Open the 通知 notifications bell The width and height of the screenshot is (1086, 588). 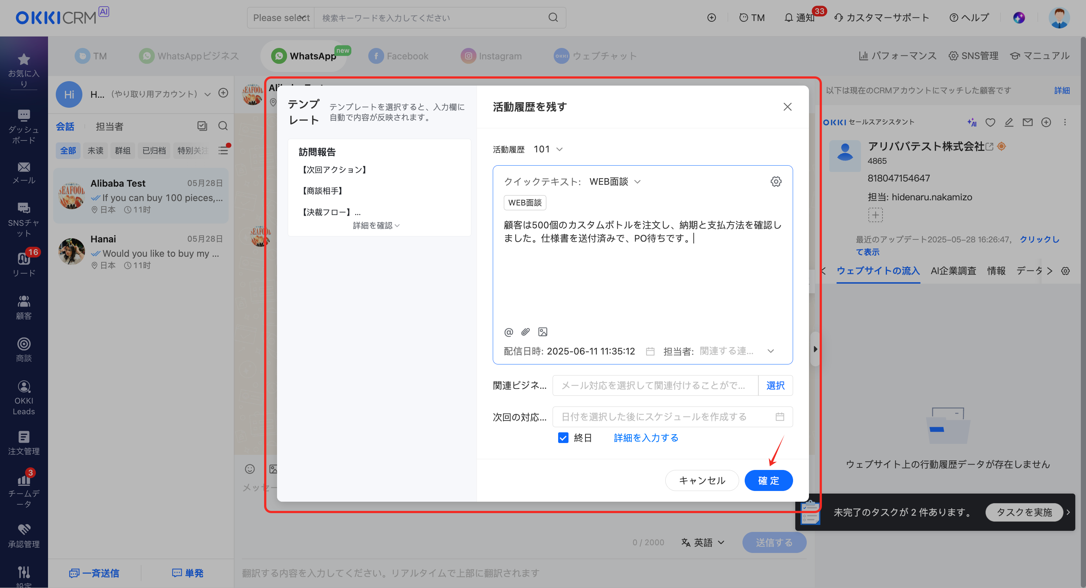(x=799, y=18)
